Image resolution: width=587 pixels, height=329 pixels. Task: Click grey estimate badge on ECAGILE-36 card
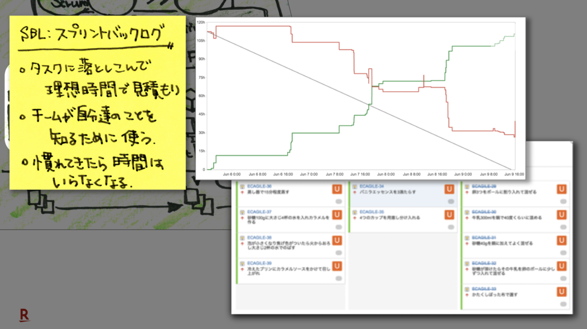click(338, 201)
